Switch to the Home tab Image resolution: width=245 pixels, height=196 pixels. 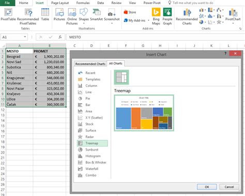(24, 3)
